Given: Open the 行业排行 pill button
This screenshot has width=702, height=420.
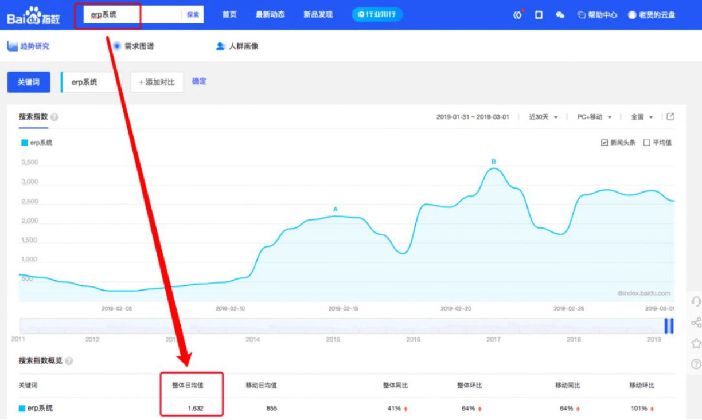Looking at the screenshot, I should click(x=377, y=14).
